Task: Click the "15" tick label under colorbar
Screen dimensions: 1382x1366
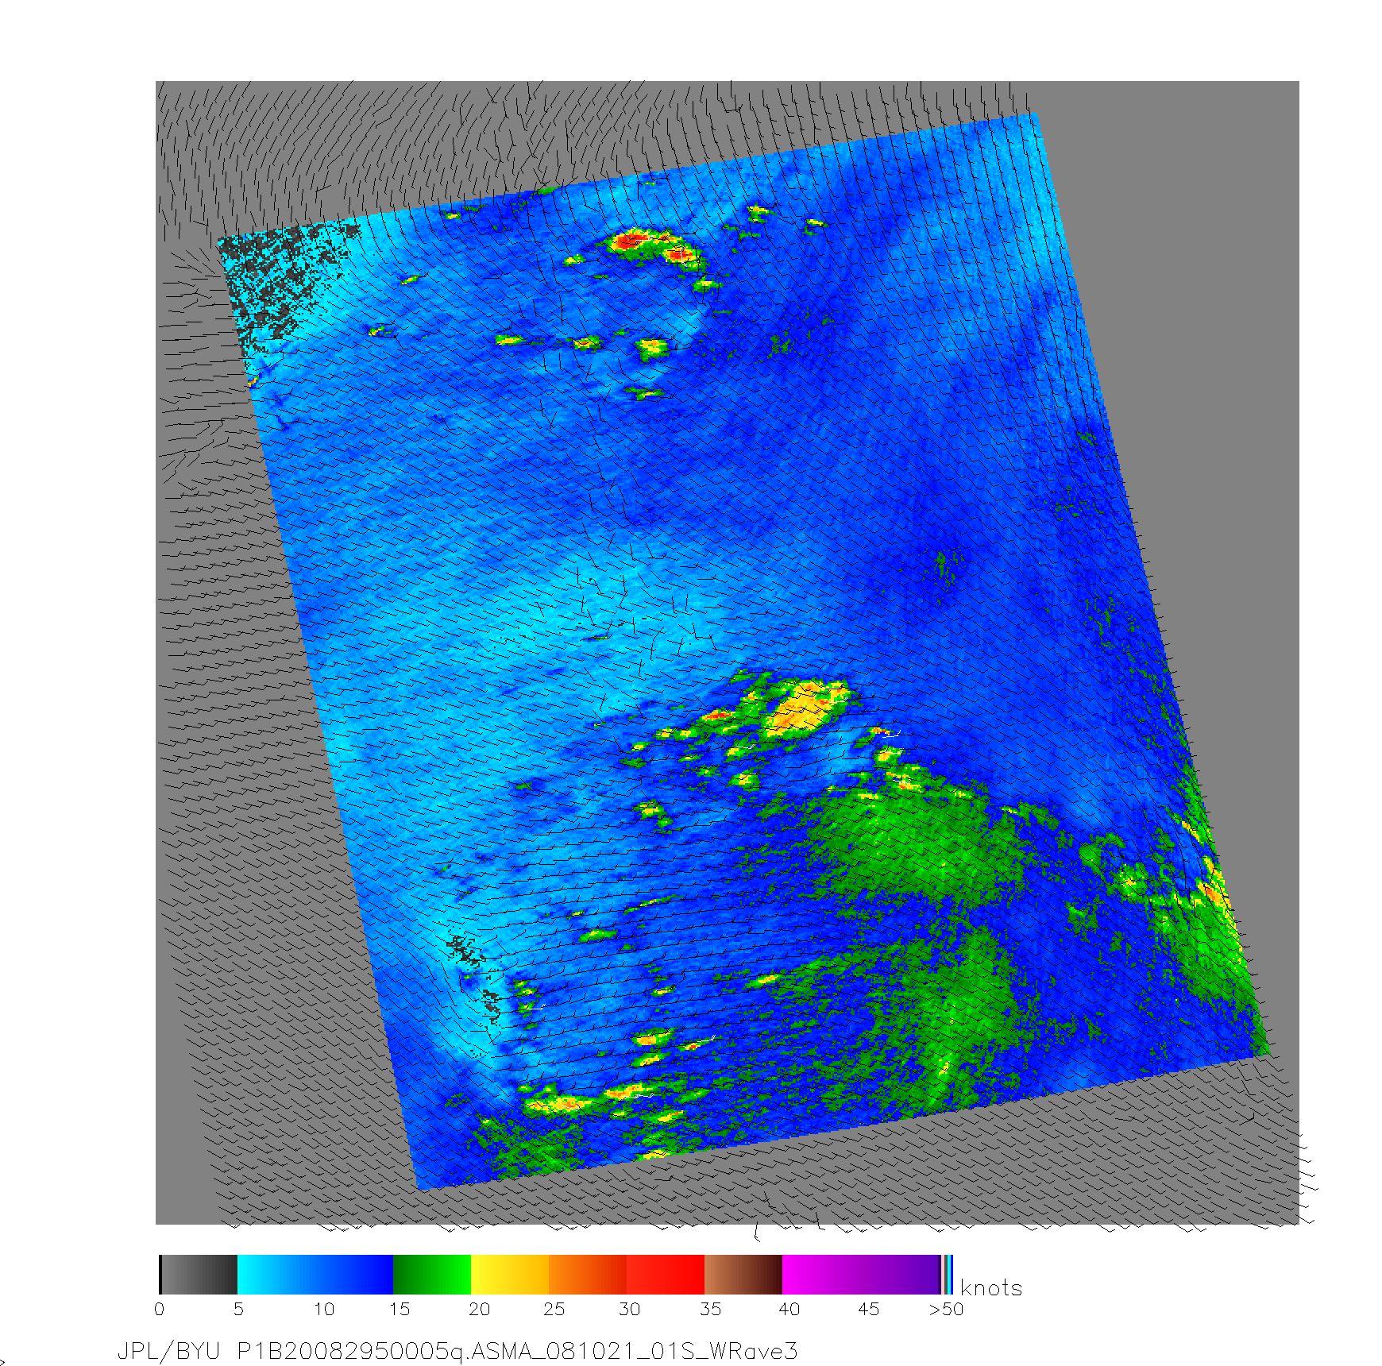Action: (x=400, y=1309)
